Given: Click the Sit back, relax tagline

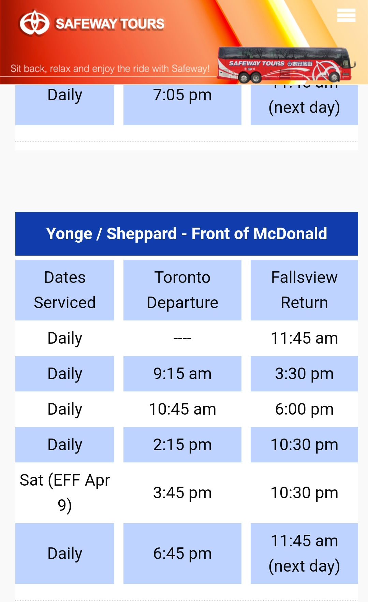Looking at the screenshot, I should pyautogui.click(x=110, y=69).
